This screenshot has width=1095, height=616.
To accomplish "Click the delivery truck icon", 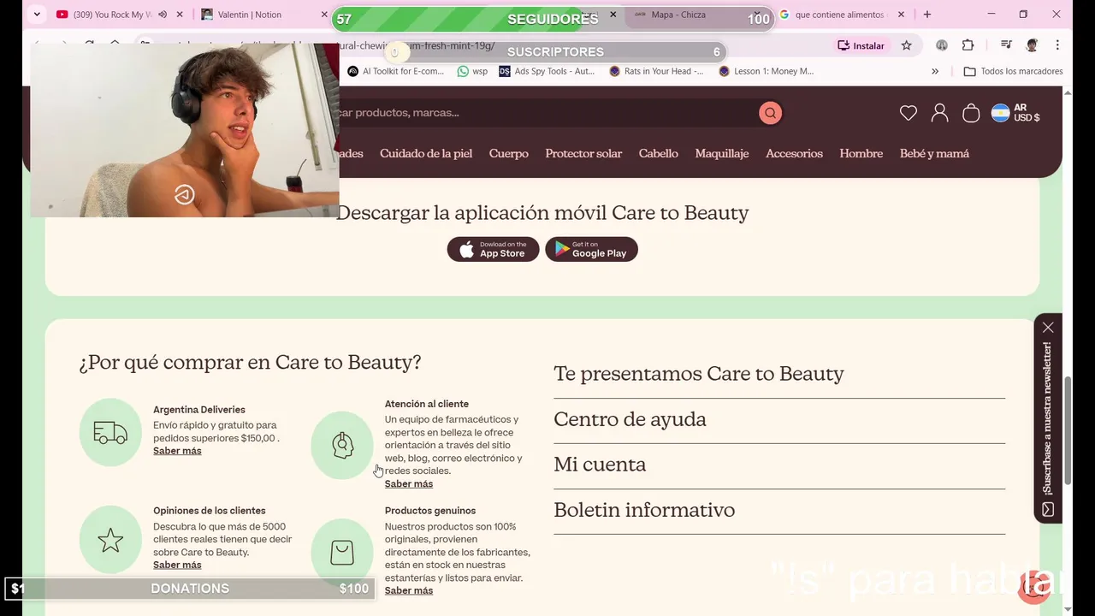I will pyautogui.click(x=110, y=433).
